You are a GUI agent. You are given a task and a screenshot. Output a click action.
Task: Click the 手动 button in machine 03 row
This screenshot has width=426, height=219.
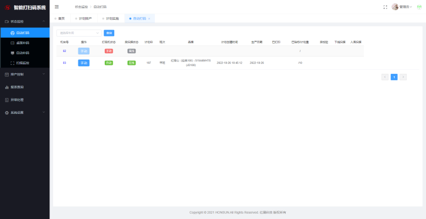point(84,63)
